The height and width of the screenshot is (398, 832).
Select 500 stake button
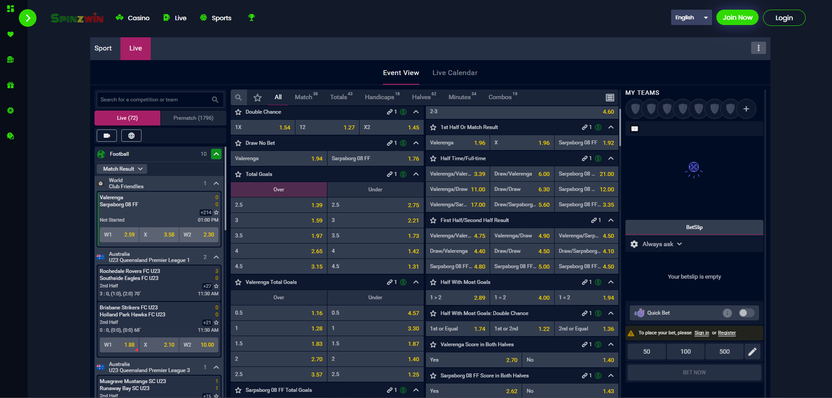tap(724, 351)
